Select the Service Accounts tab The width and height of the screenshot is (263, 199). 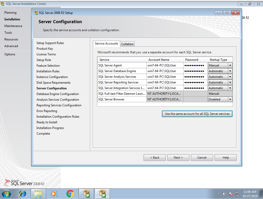tap(107, 44)
